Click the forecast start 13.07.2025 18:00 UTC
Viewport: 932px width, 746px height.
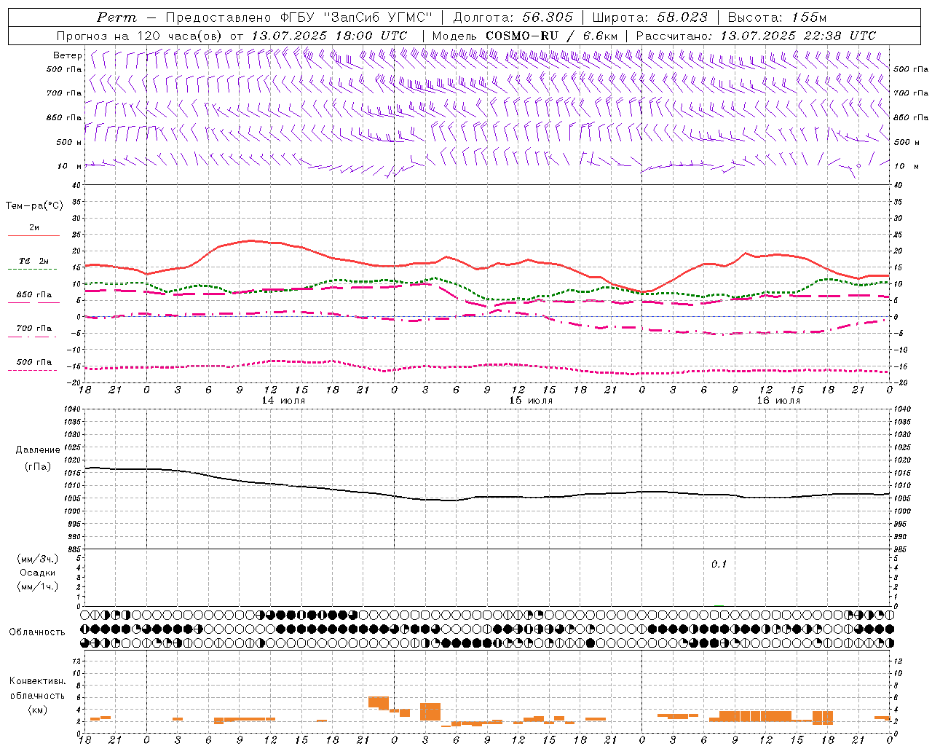329,36
